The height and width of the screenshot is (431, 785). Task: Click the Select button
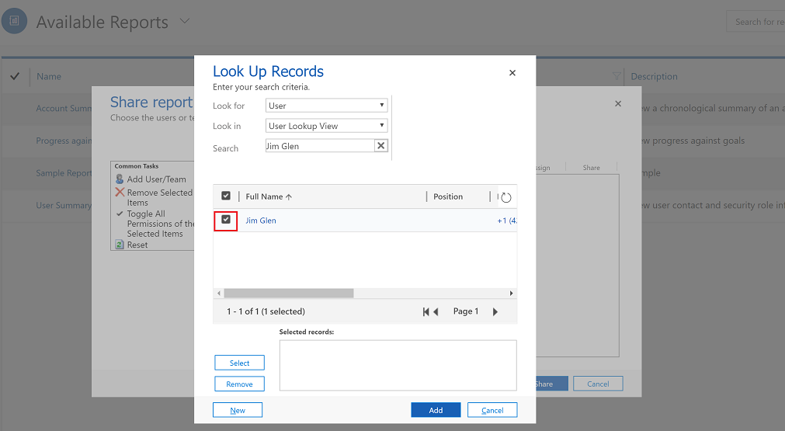click(239, 363)
